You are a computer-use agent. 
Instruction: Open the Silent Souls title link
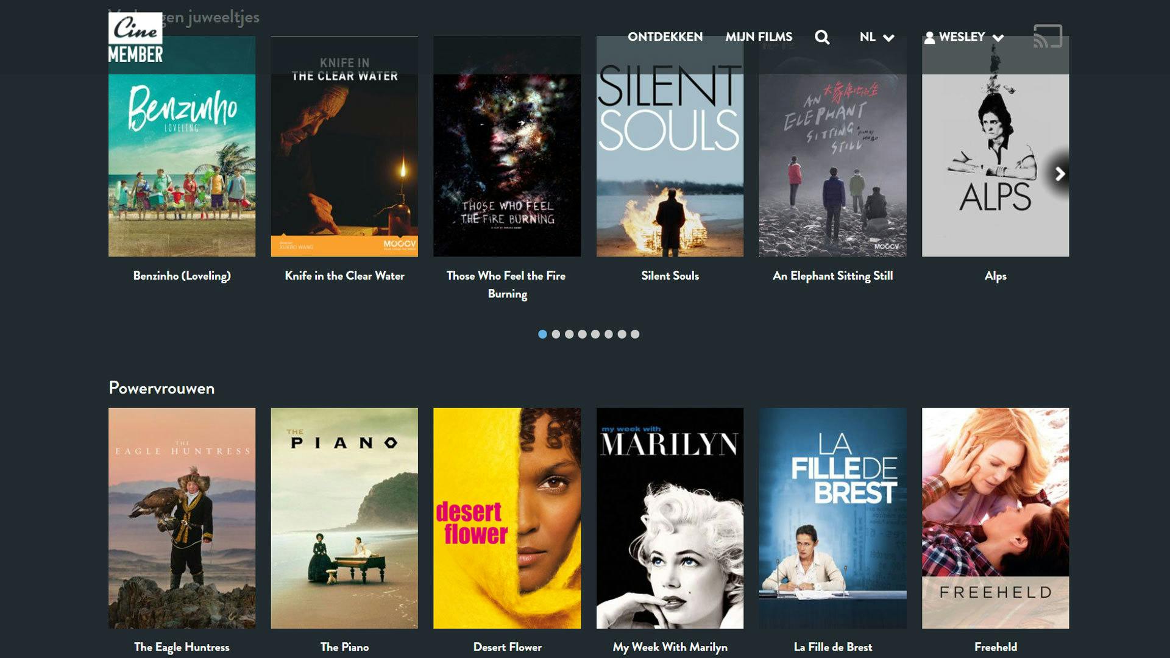[670, 276]
